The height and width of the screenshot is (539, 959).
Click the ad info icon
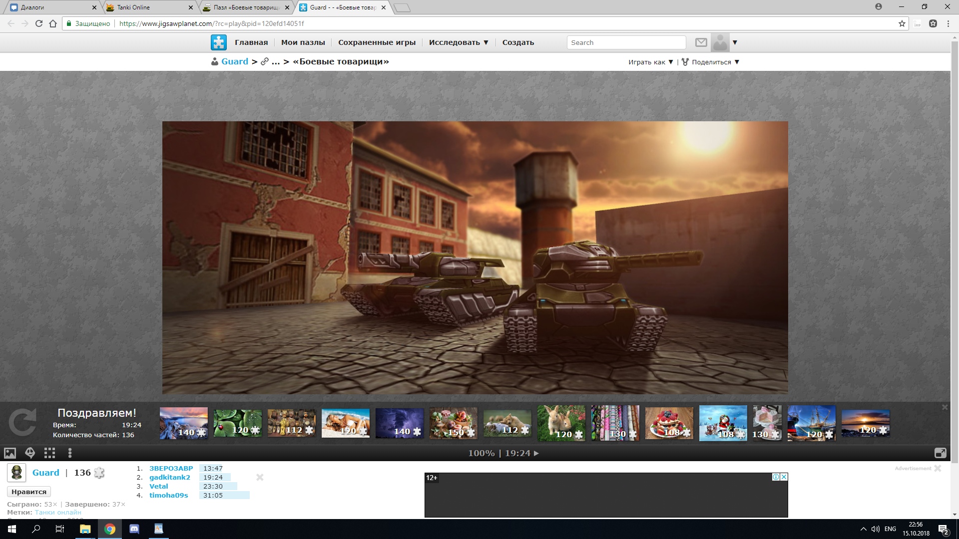tap(776, 477)
